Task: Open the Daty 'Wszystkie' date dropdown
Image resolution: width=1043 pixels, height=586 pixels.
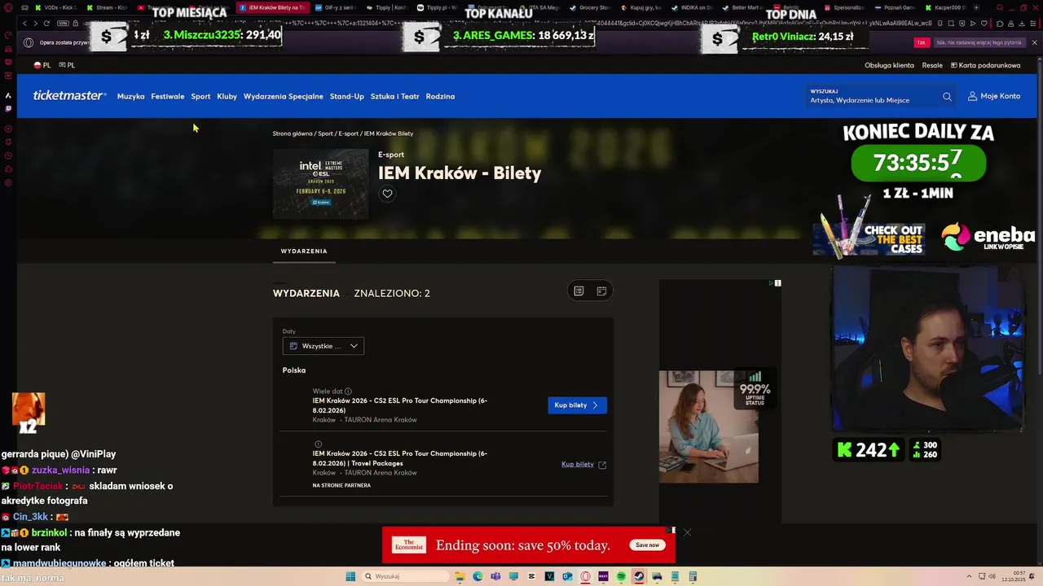Action: click(x=323, y=346)
